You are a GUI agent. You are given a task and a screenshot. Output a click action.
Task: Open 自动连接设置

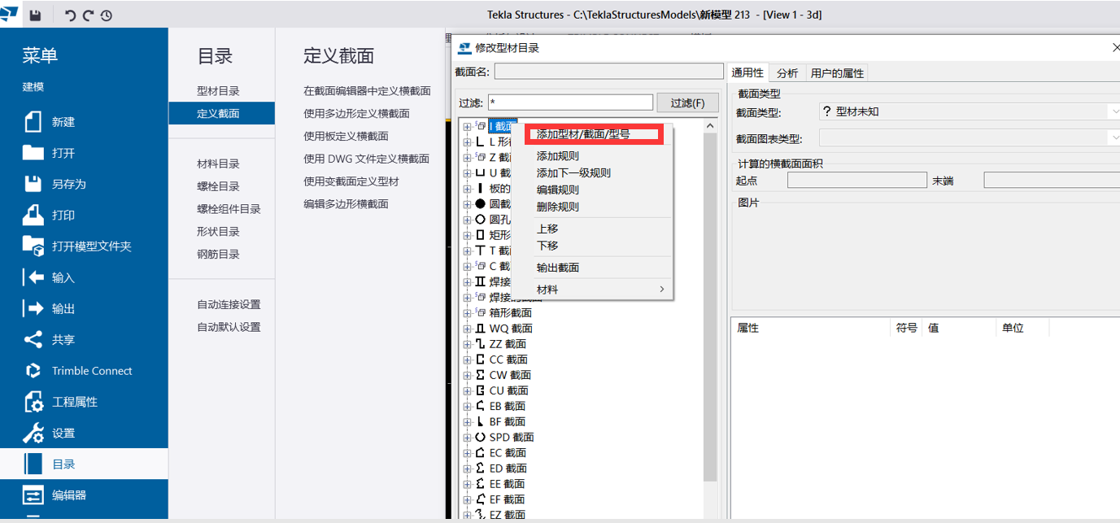(229, 304)
